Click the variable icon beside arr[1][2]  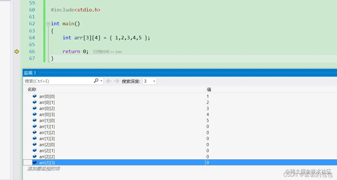tap(34, 132)
